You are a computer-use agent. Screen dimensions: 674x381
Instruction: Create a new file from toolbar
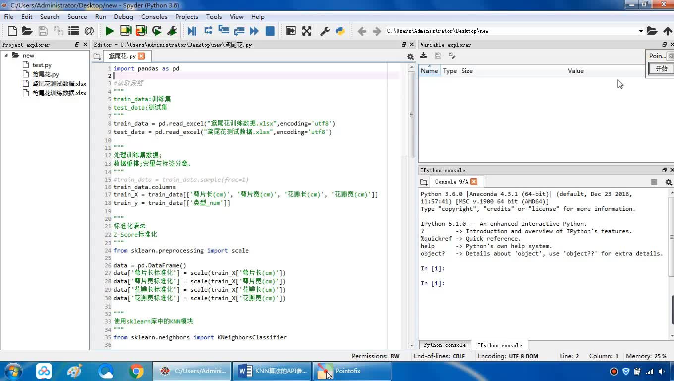[x=12, y=31]
